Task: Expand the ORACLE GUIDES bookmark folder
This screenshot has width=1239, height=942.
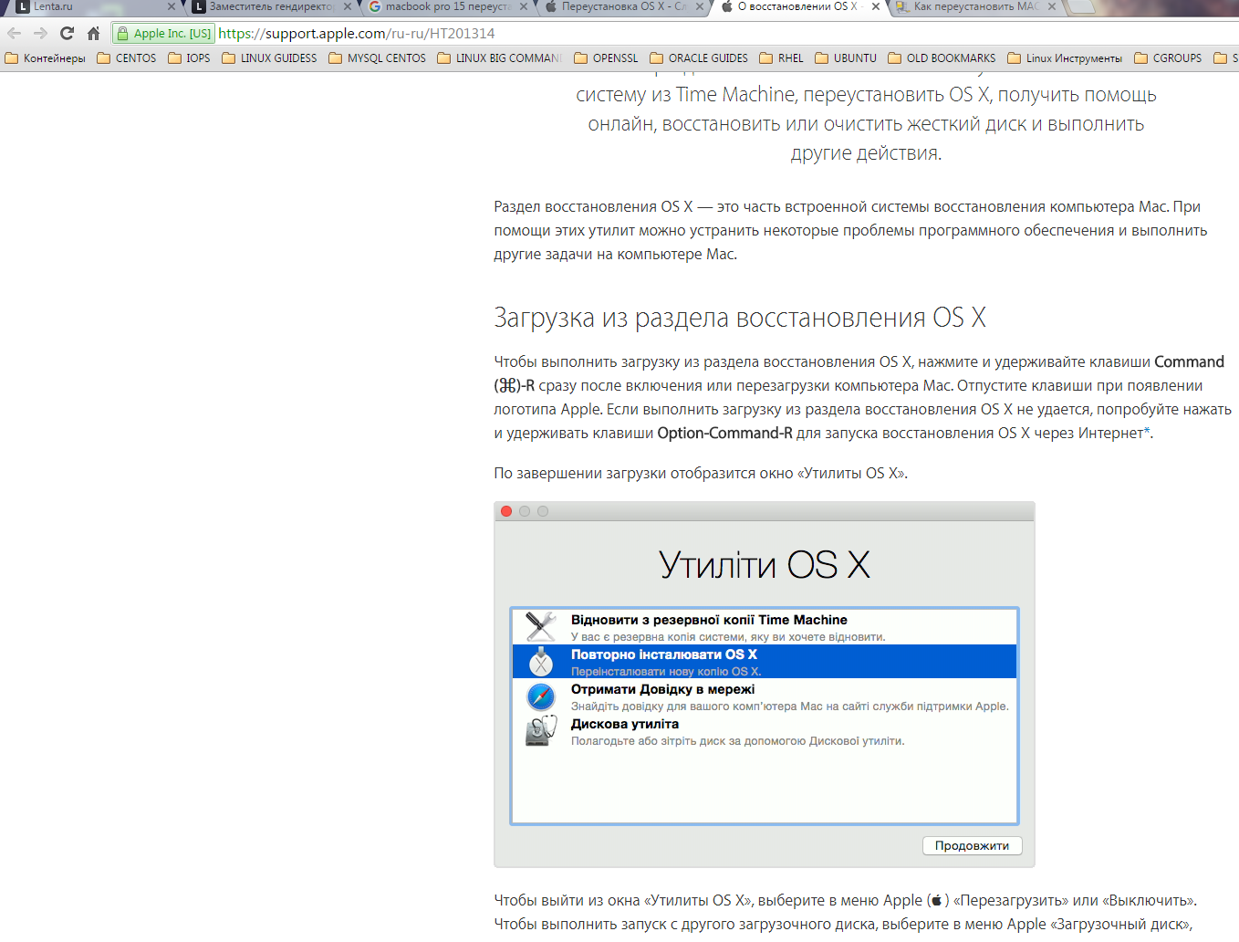Action: coord(699,58)
